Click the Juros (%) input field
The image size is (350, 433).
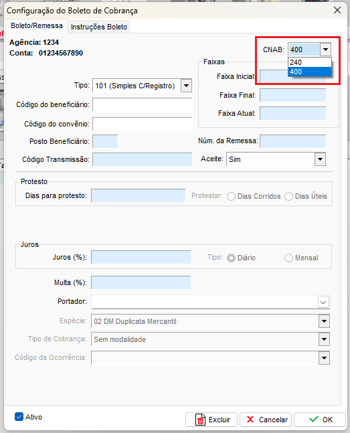coord(141,258)
